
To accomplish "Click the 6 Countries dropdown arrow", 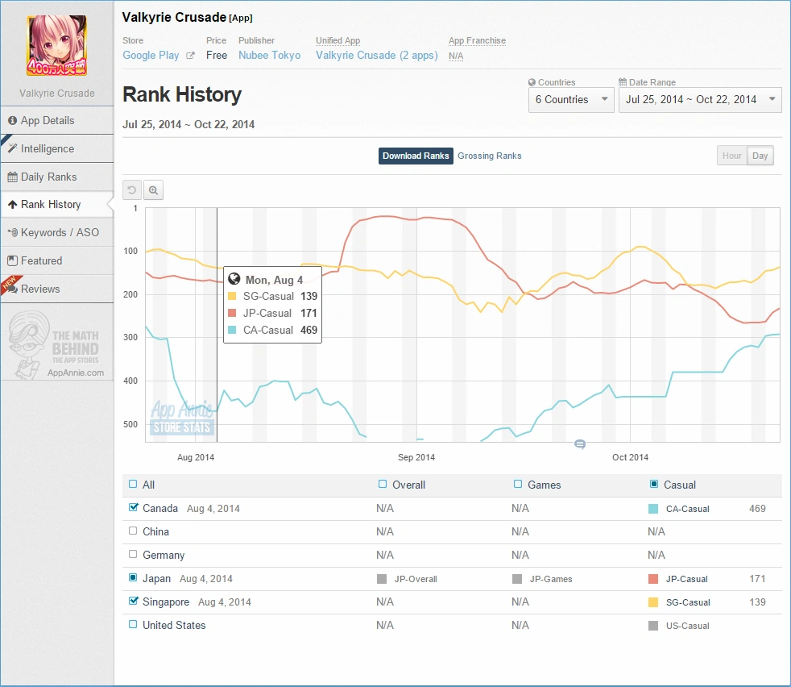I will pos(604,99).
